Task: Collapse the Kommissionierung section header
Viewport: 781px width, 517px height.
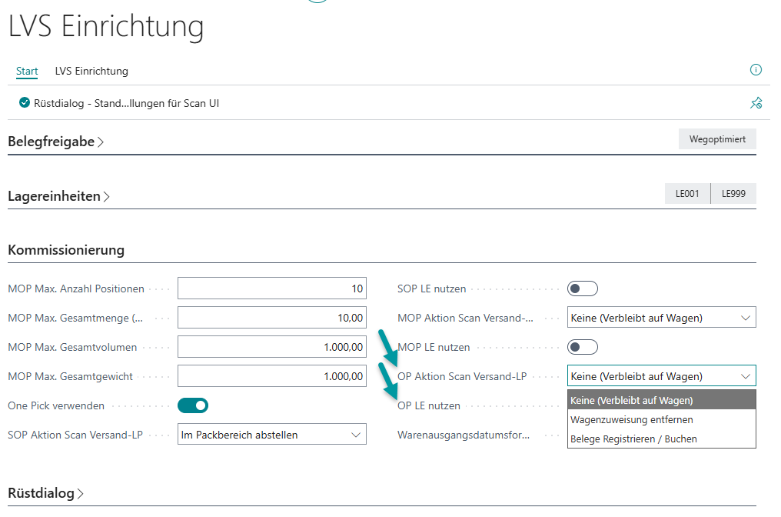Action: pos(66,250)
